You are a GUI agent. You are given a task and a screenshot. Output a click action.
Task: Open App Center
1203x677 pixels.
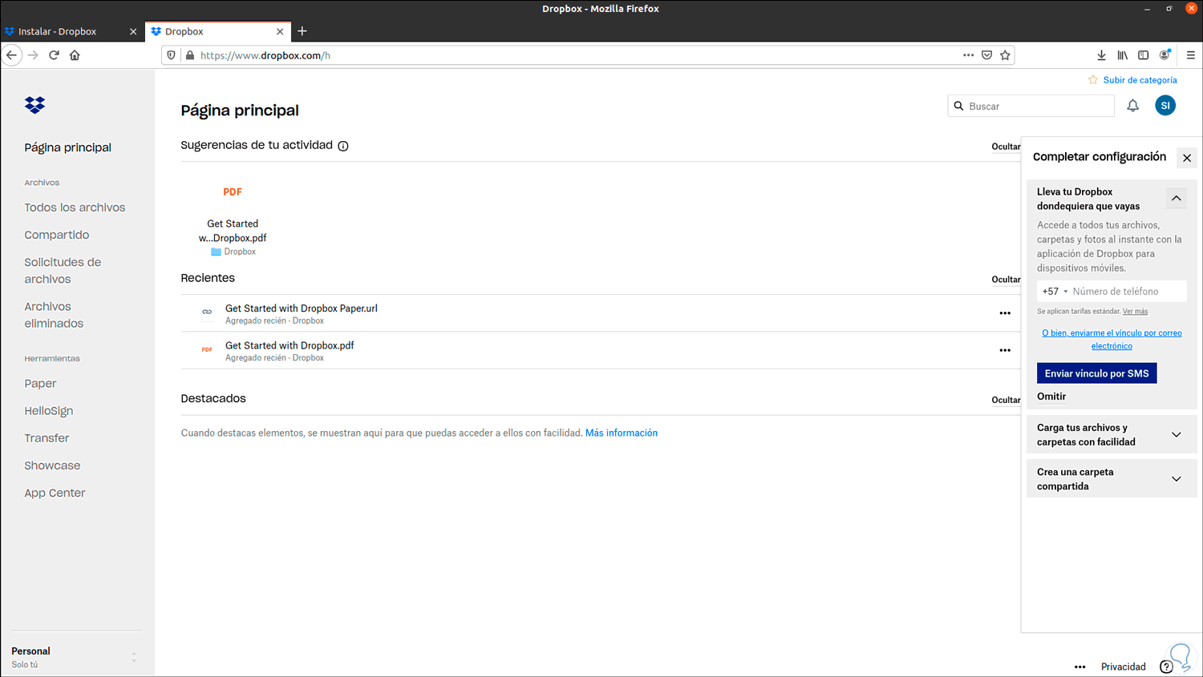pyautogui.click(x=55, y=493)
